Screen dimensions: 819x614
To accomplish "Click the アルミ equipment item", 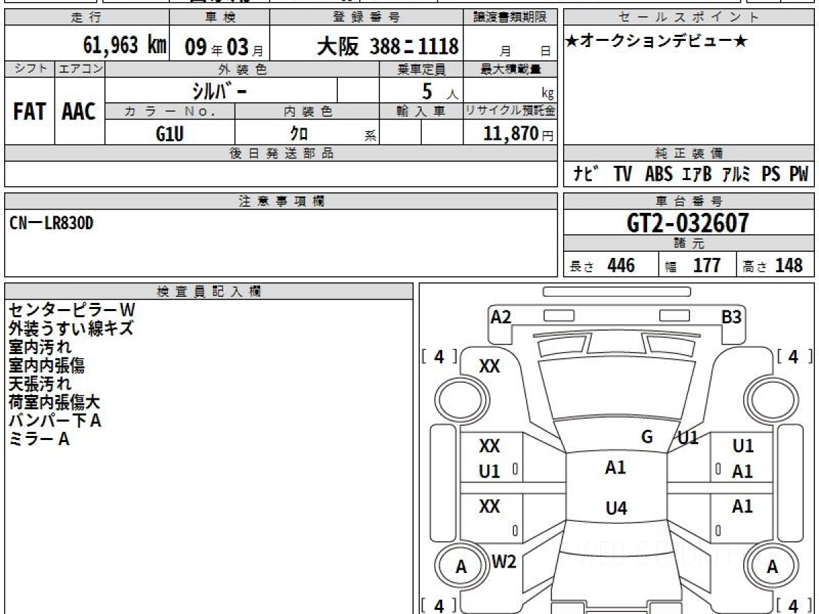I will (x=736, y=175).
